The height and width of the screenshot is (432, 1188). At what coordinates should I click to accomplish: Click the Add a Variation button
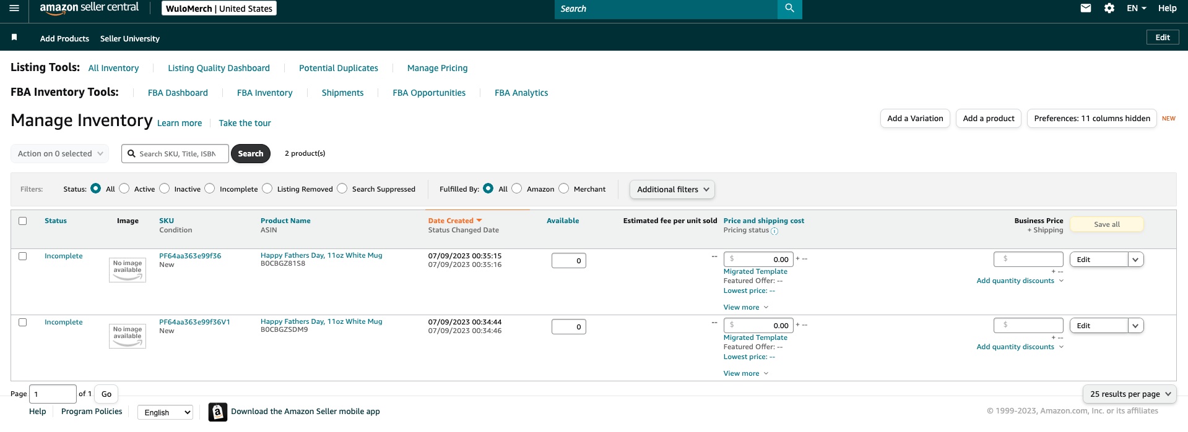coord(915,118)
